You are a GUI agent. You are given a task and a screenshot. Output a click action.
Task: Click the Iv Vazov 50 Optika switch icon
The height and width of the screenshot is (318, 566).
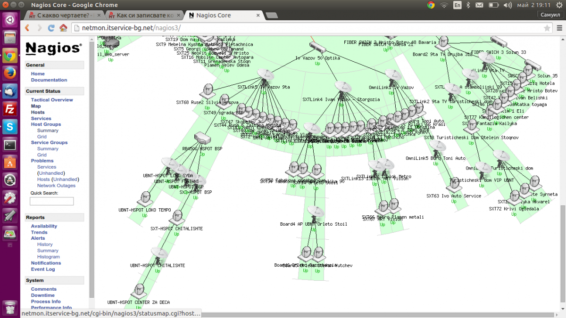tap(317, 47)
